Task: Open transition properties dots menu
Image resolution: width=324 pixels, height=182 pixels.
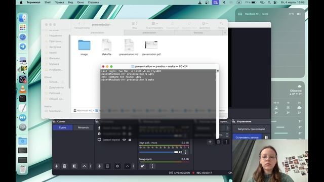Action: click(x=226, y=142)
